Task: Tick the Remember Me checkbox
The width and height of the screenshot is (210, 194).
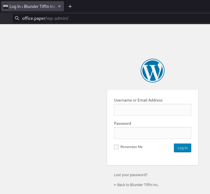Action: 116,147
